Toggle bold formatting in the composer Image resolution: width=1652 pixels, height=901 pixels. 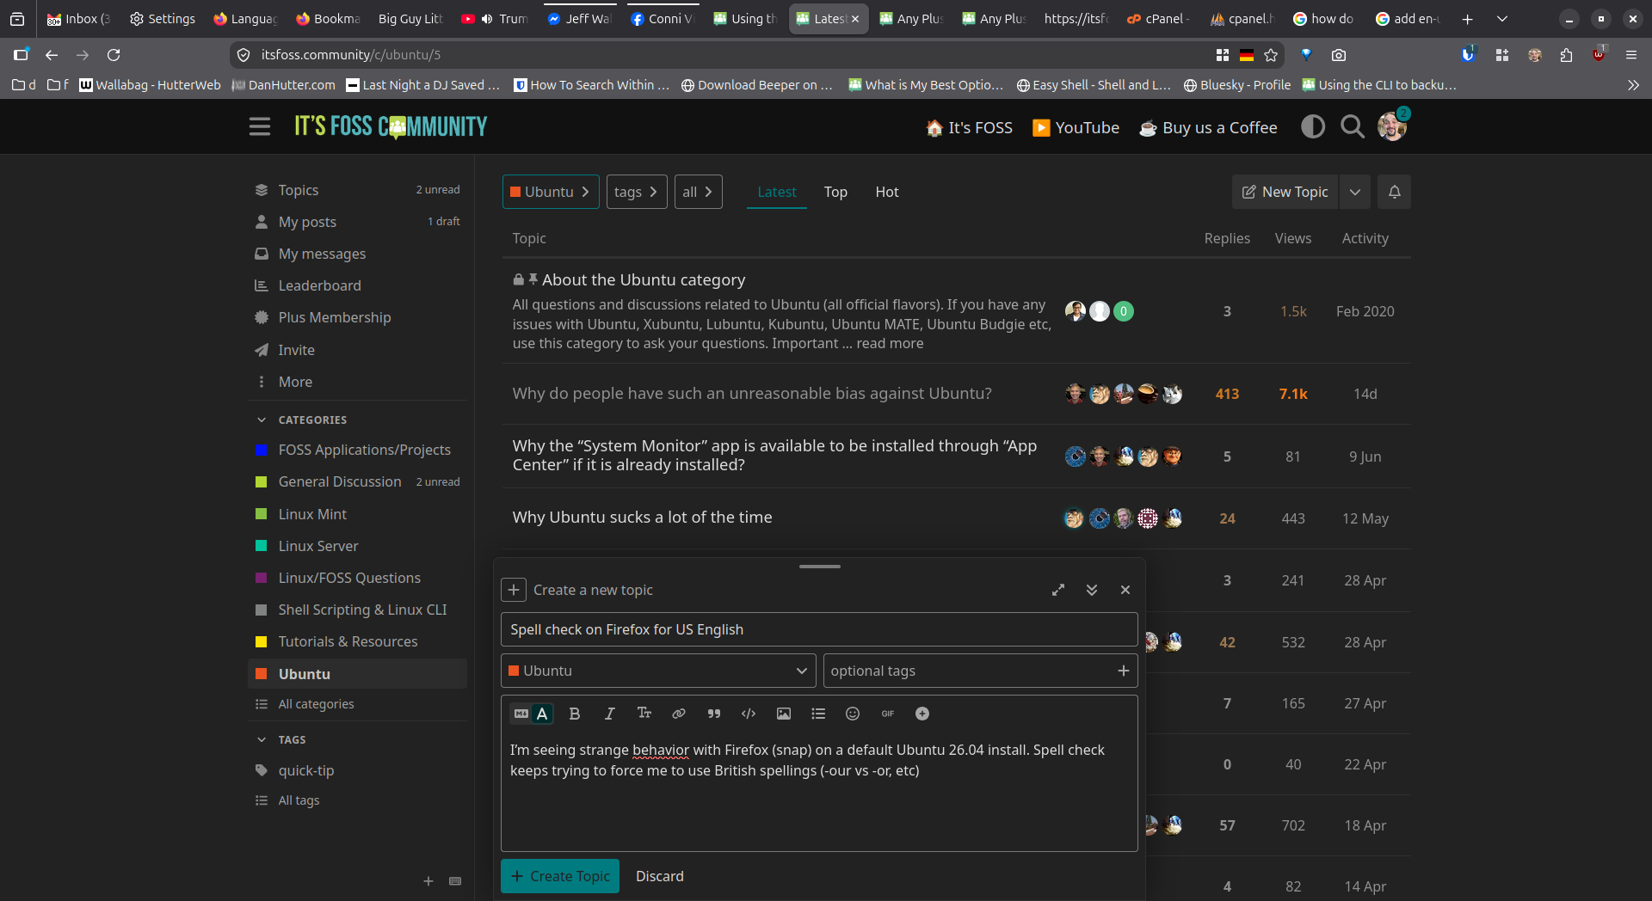(575, 714)
